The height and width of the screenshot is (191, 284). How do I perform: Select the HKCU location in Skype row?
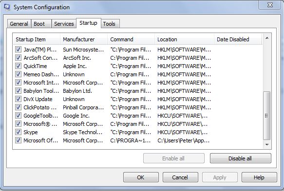coord(182,132)
